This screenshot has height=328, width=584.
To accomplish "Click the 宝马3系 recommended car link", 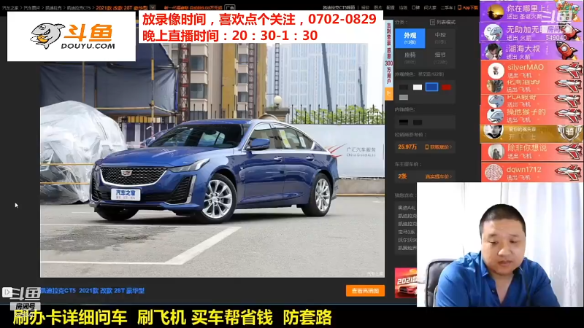I will tap(407, 232).
